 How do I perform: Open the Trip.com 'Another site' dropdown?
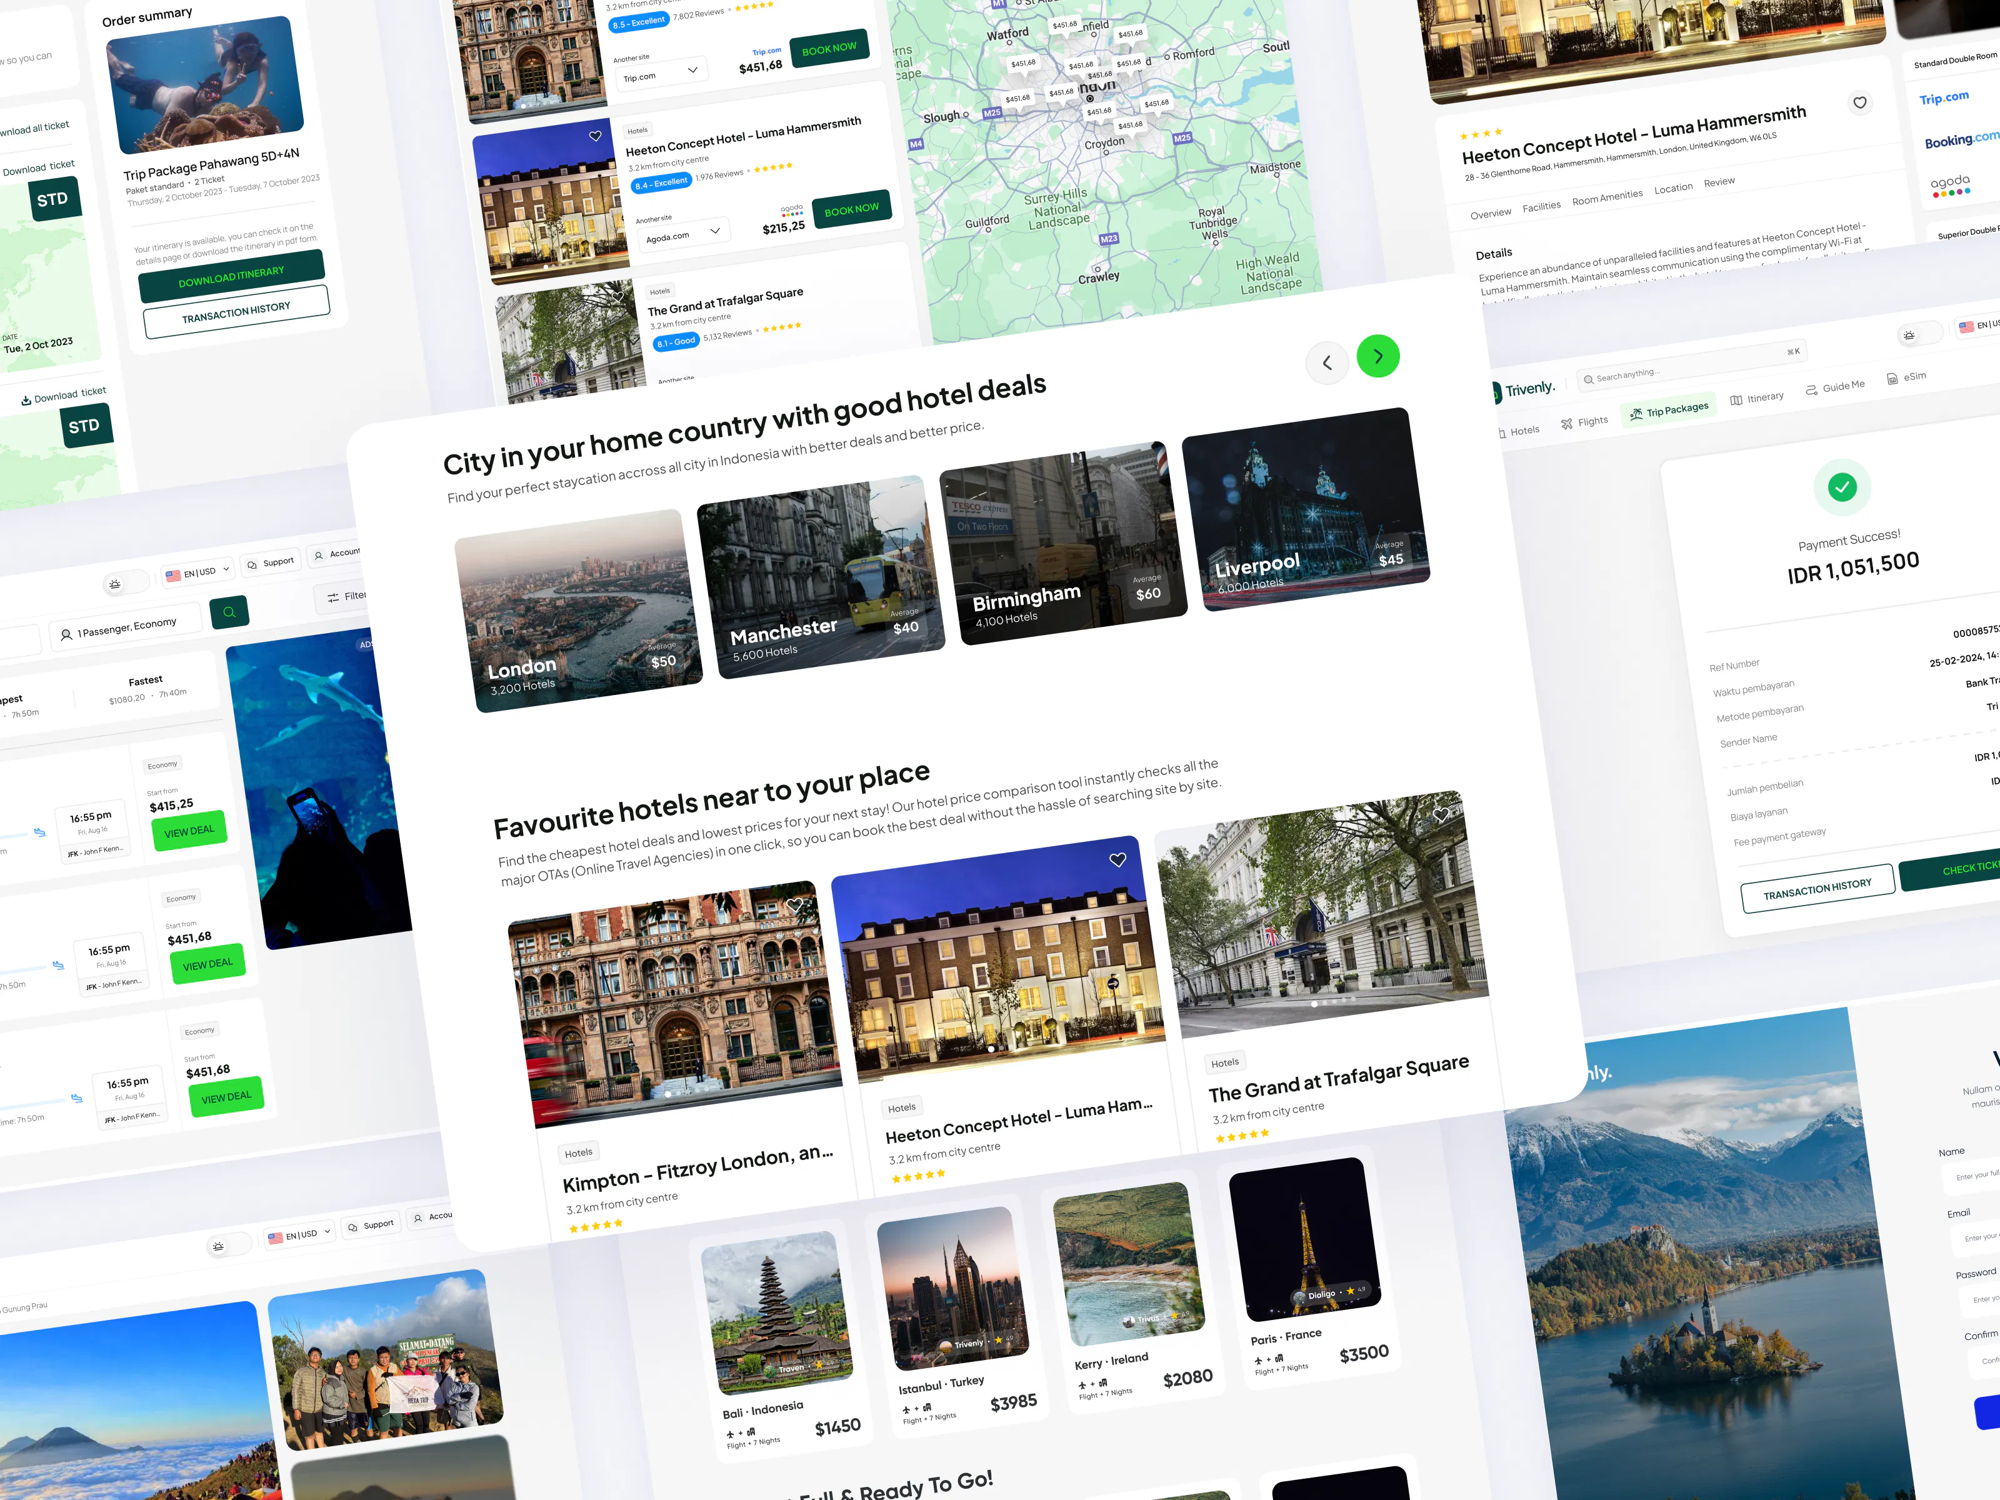coord(662,74)
